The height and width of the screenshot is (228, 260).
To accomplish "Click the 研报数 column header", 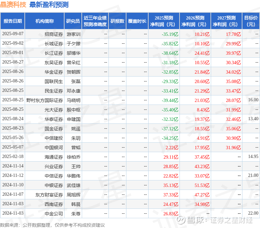I will 117,21.
